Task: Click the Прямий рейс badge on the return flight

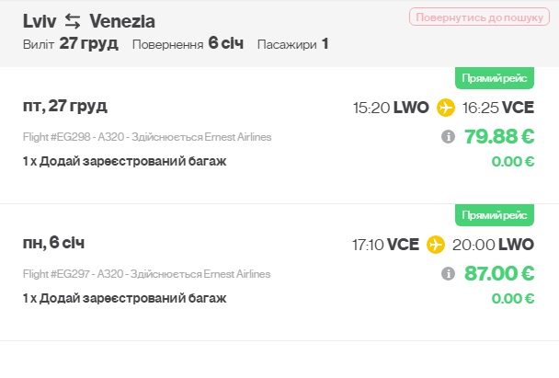Action: pos(495,215)
